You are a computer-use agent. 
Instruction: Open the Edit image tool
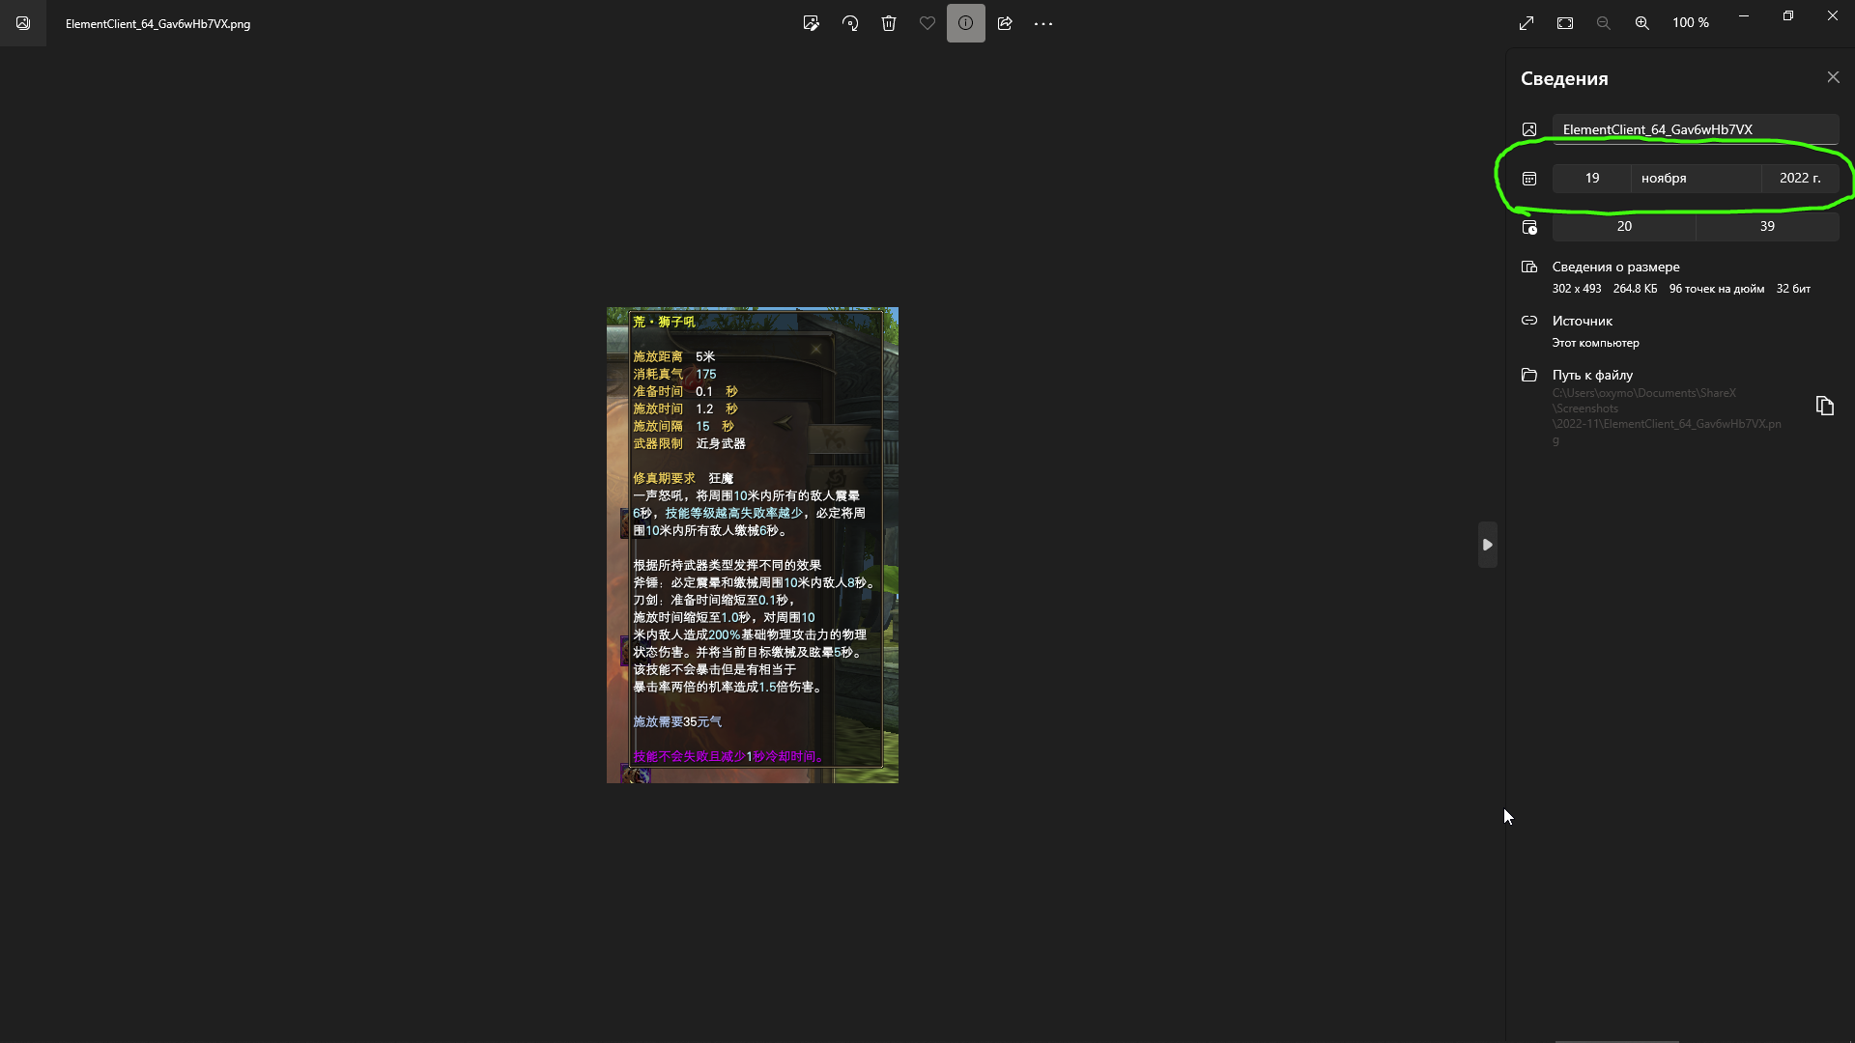click(812, 23)
